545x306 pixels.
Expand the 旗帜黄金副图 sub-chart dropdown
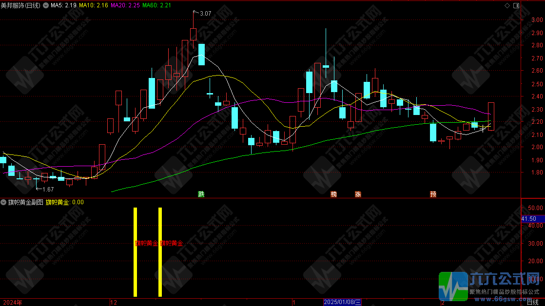tap(3, 202)
